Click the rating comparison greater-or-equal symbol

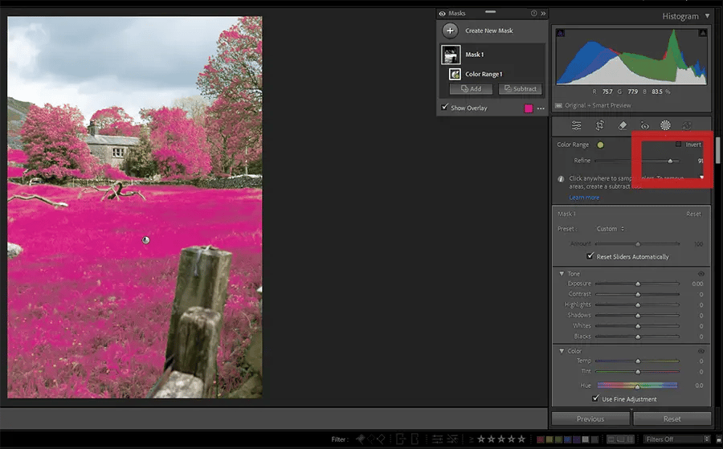click(x=471, y=439)
